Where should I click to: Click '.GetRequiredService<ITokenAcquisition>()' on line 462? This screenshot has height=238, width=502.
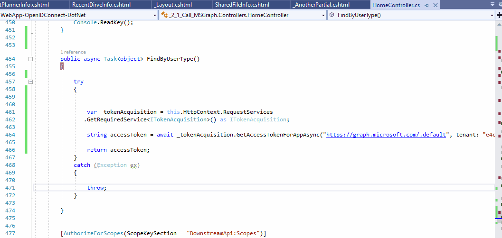pos(150,119)
